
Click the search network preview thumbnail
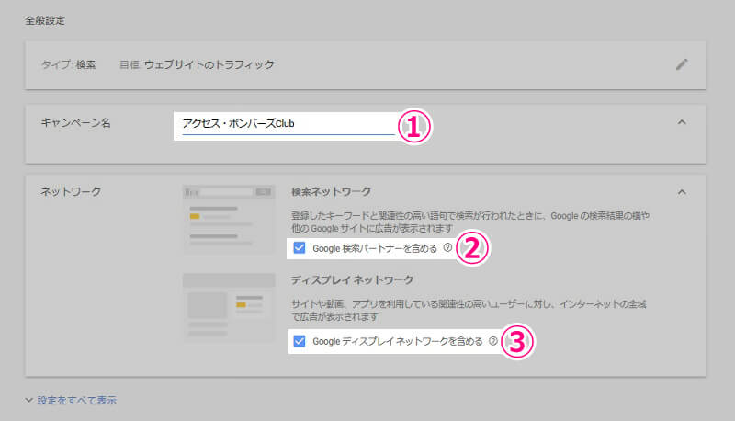coord(229,219)
